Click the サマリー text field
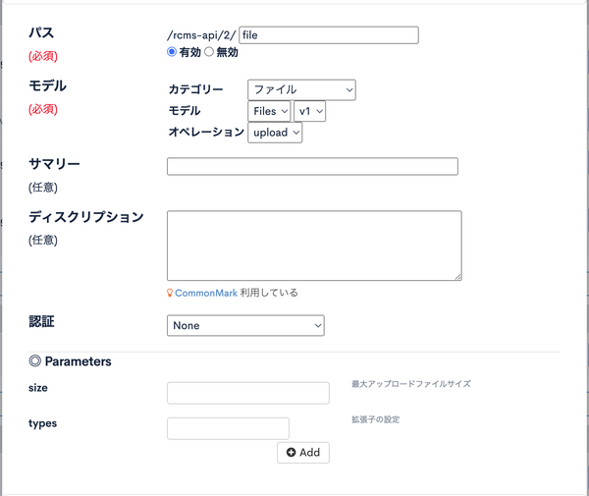The height and width of the screenshot is (496, 589). 312,166
